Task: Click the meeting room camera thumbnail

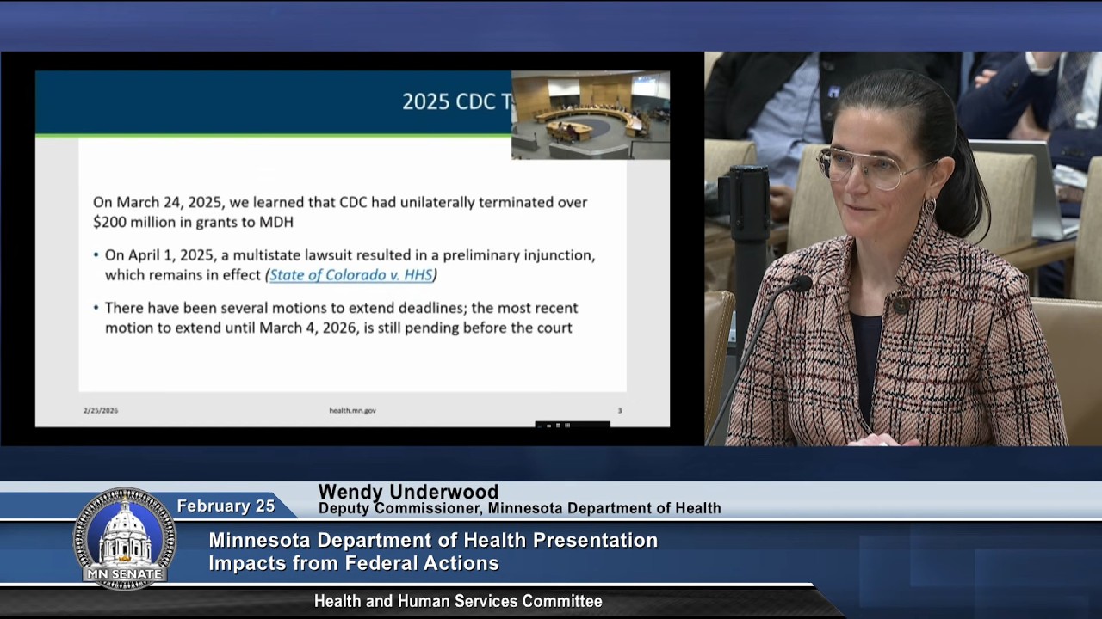Action: pos(591,114)
